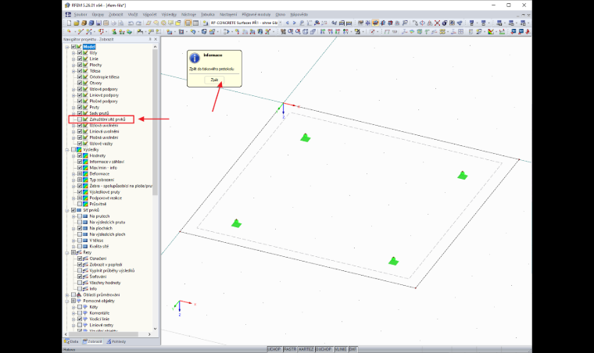The width and height of the screenshot is (594, 353).
Task: Save the model with the floppy disk icon
Action: click(x=98, y=23)
